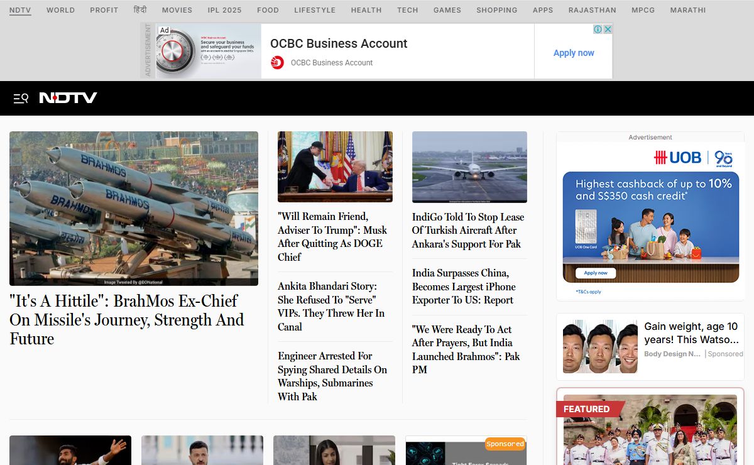754x465 pixels.
Task: Open the UOB cashback ad banner
Action: point(650,226)
